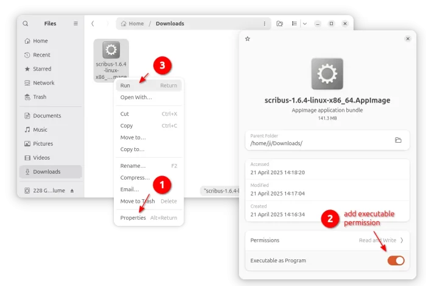
Task: Click the 141.3 MB file size text
Action: (x=327, y=118)
